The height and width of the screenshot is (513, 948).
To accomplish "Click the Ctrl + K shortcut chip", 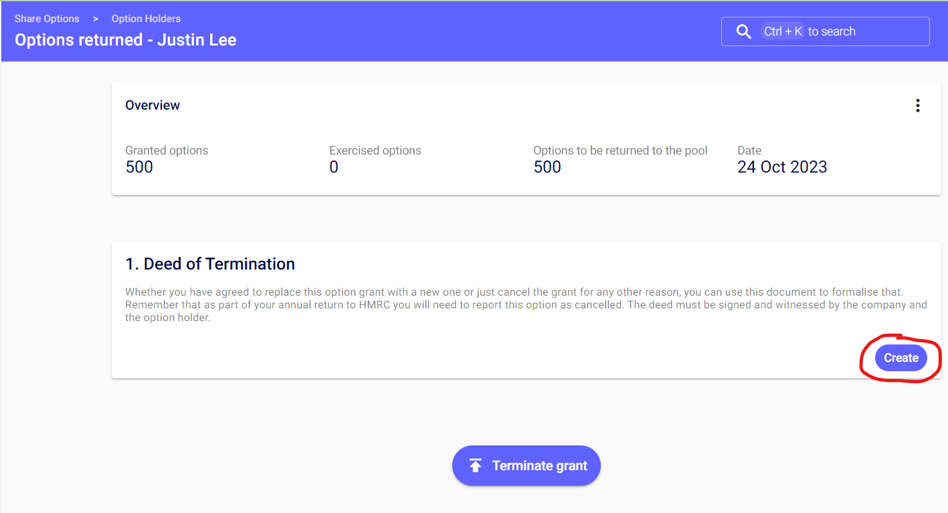I will tap(783, 31).
